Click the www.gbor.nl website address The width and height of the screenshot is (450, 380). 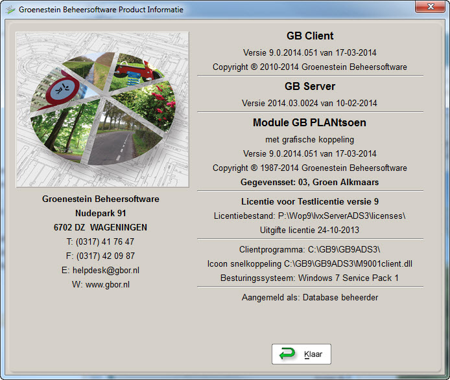point(107,284)
